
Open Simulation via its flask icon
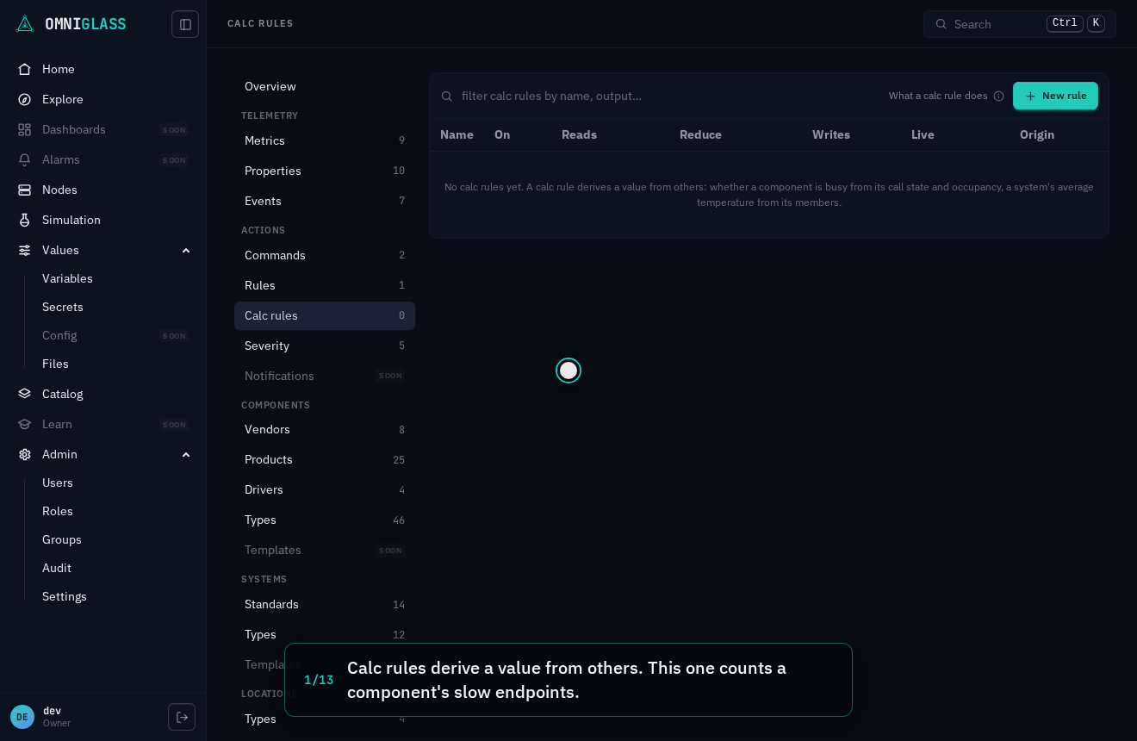pyautogui.click(x=25, y=220)
